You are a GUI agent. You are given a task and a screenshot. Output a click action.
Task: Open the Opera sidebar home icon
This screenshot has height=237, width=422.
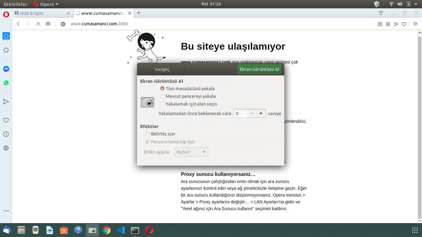pyautogui.click(x=6, y=36)
